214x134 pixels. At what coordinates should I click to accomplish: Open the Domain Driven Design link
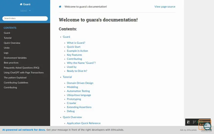click(x=80, y=83)
